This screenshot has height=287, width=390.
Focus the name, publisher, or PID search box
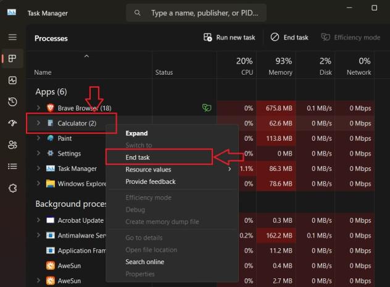pos(196,13)
